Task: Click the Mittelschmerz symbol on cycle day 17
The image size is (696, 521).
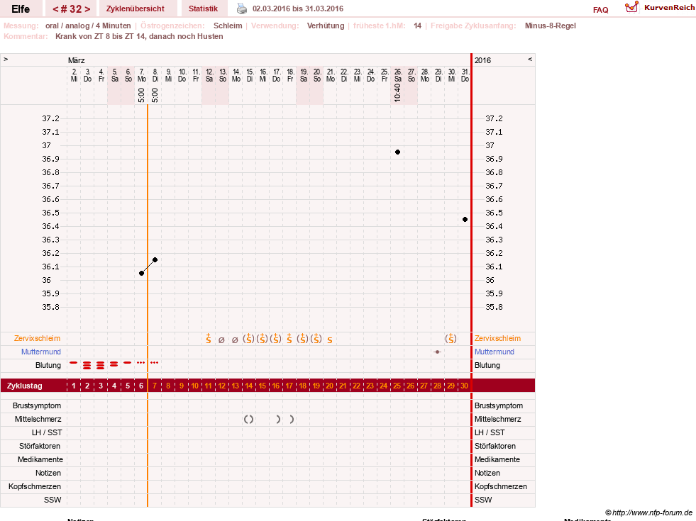Action: pyautogui.click(x=292, y=419)
